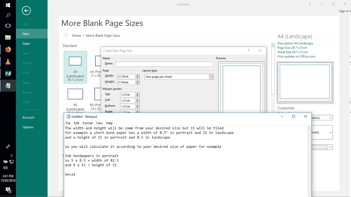Open Notepad Format menu
Viewport: 351px width, 197px height.
(x=88, y=123)
